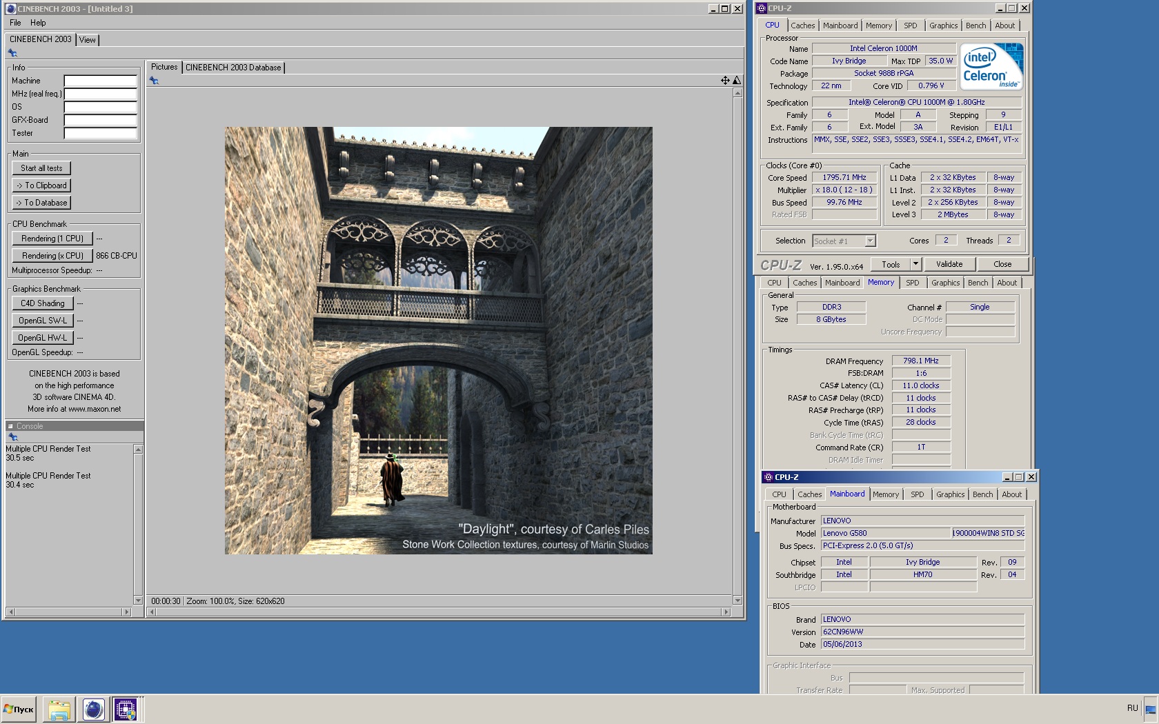Click Core Speed value 1795.71 MHz
This screenshot has width=1159, height=724.
tap(844, 177)
